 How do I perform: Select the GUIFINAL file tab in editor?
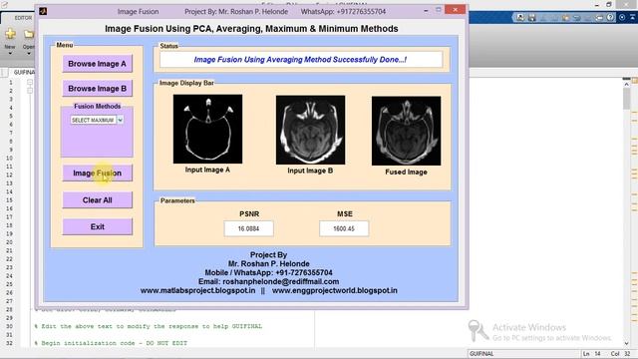pos(24,72)
